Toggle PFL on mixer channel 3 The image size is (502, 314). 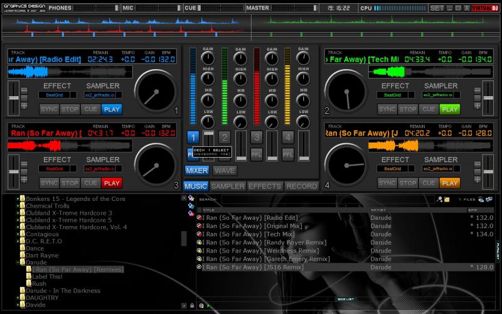(257, 154)
